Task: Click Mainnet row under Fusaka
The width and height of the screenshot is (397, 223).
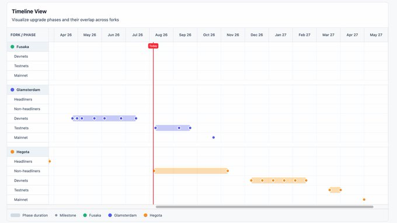Action: (28, 75)
